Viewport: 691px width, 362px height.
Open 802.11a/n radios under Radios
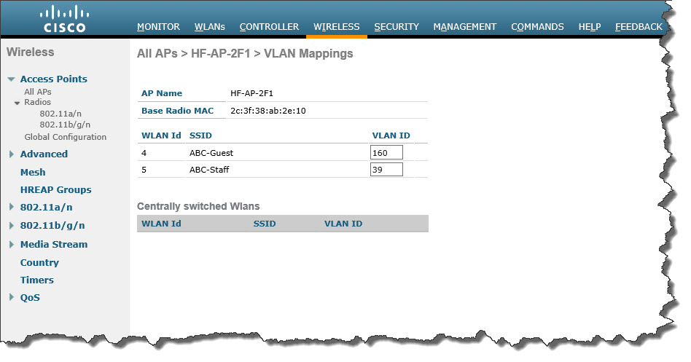pos(60,114)
